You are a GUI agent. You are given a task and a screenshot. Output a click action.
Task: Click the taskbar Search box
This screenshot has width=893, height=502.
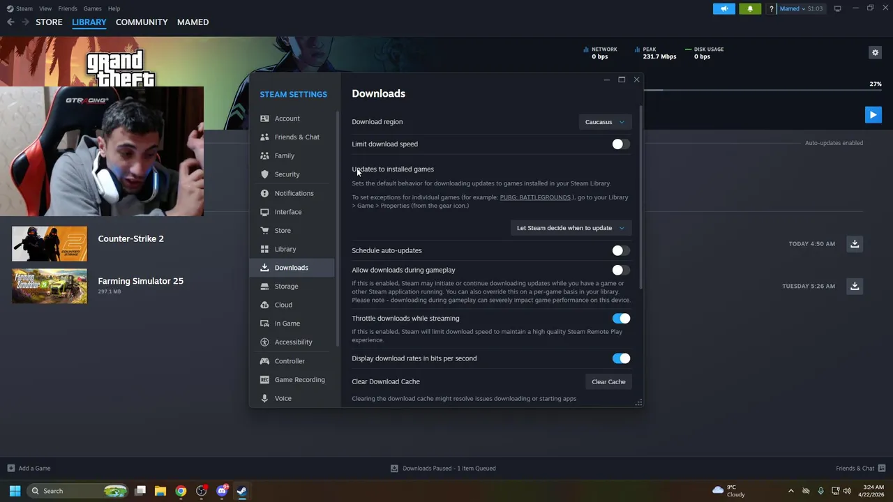pos(78,491)
